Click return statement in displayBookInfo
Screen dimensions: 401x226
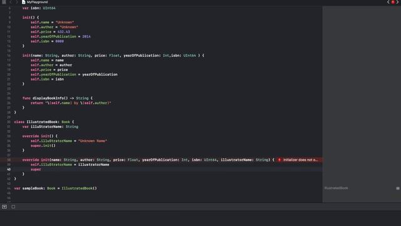coord(71,103)
